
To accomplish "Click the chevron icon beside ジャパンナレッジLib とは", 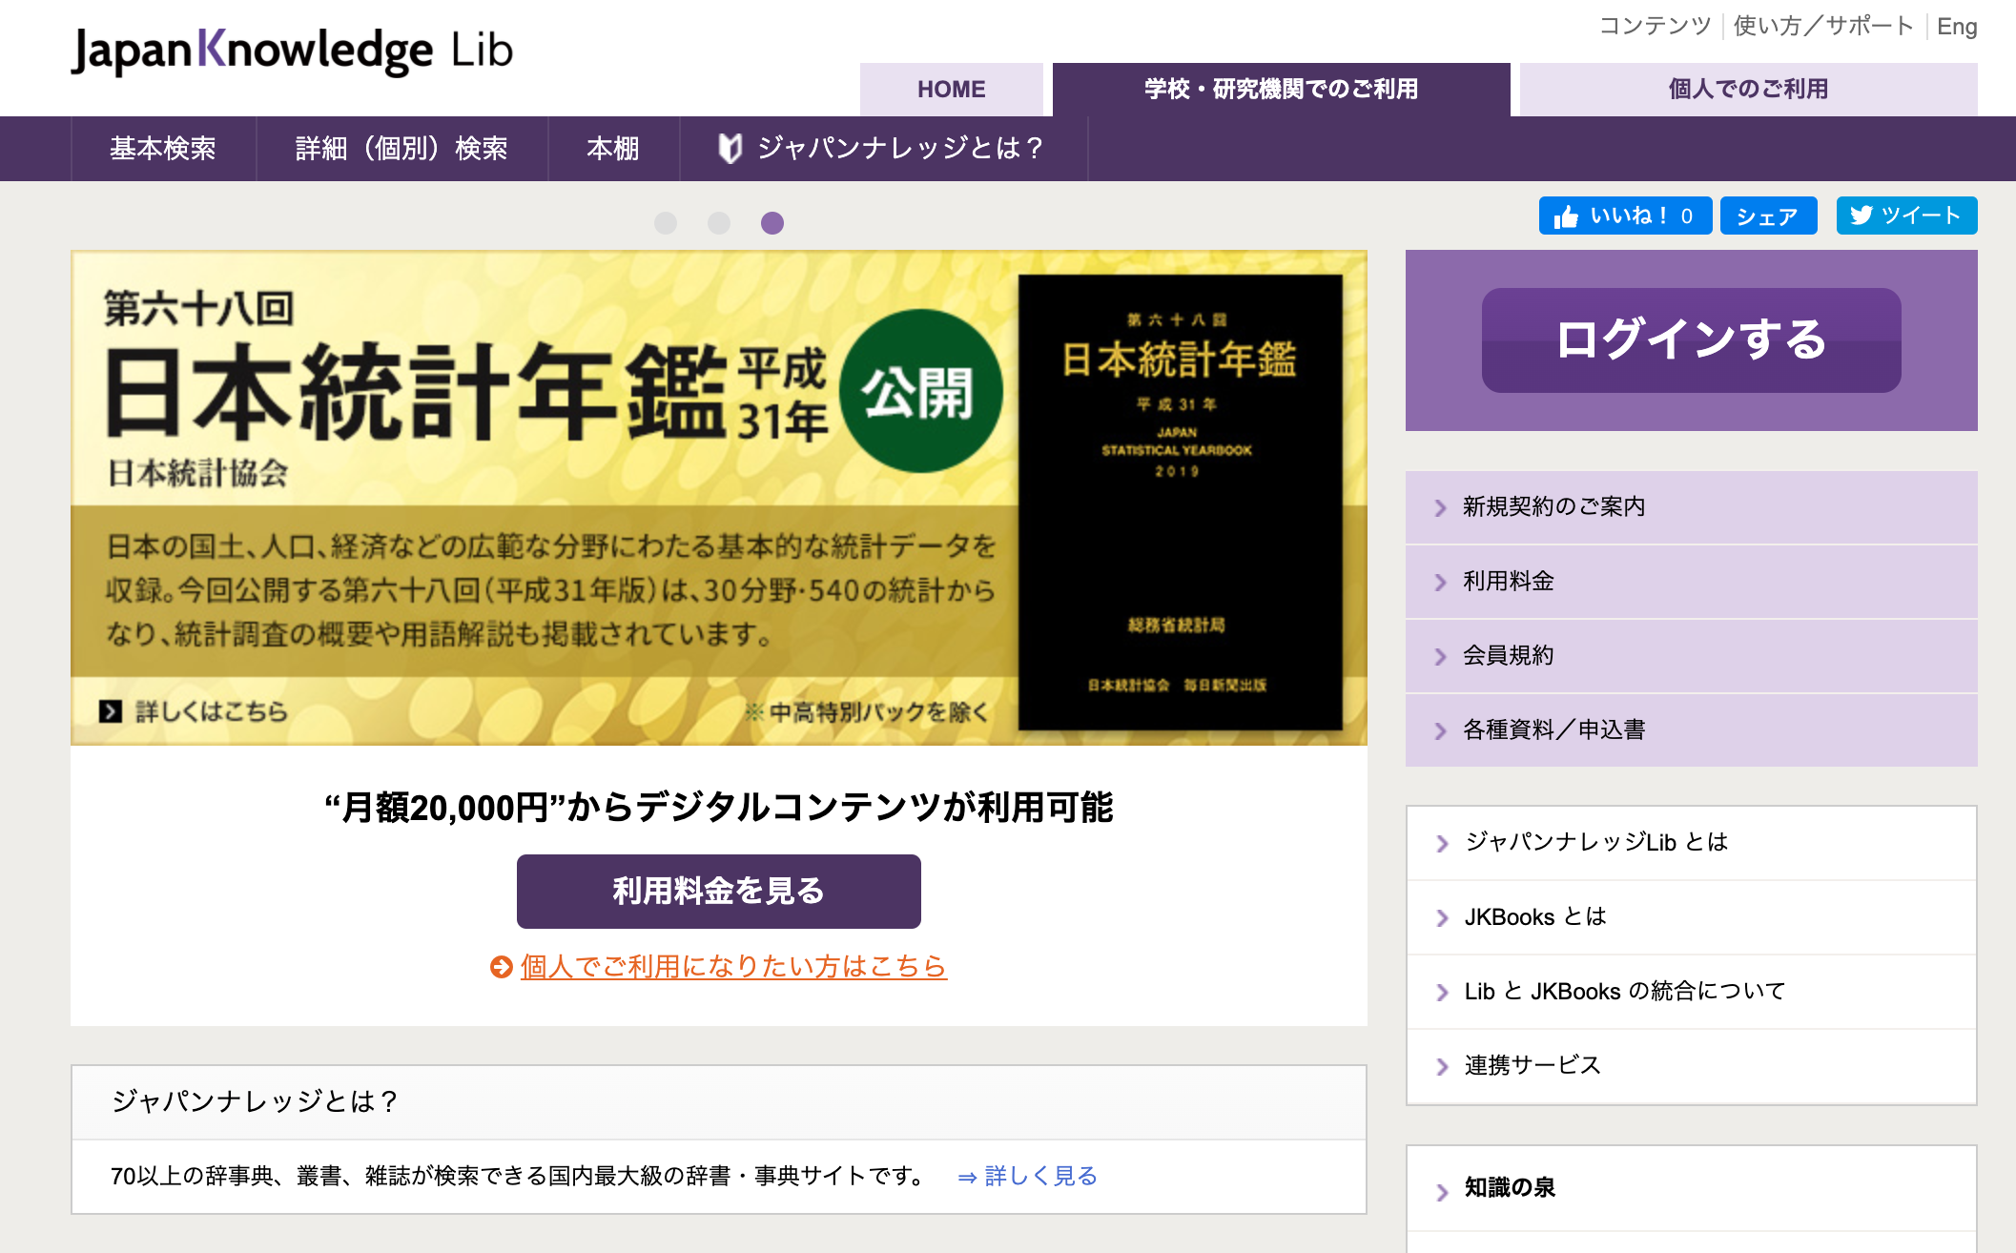I will tap(1442, 844).
